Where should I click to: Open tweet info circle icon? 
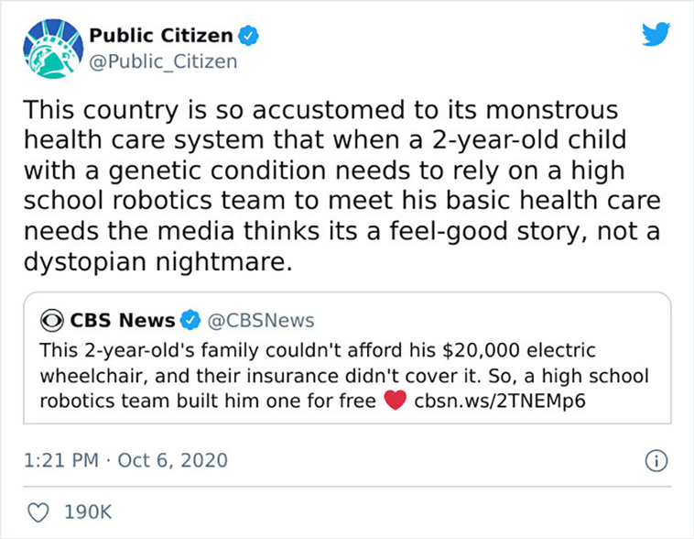pyautogui.click(x=656, y=460)
